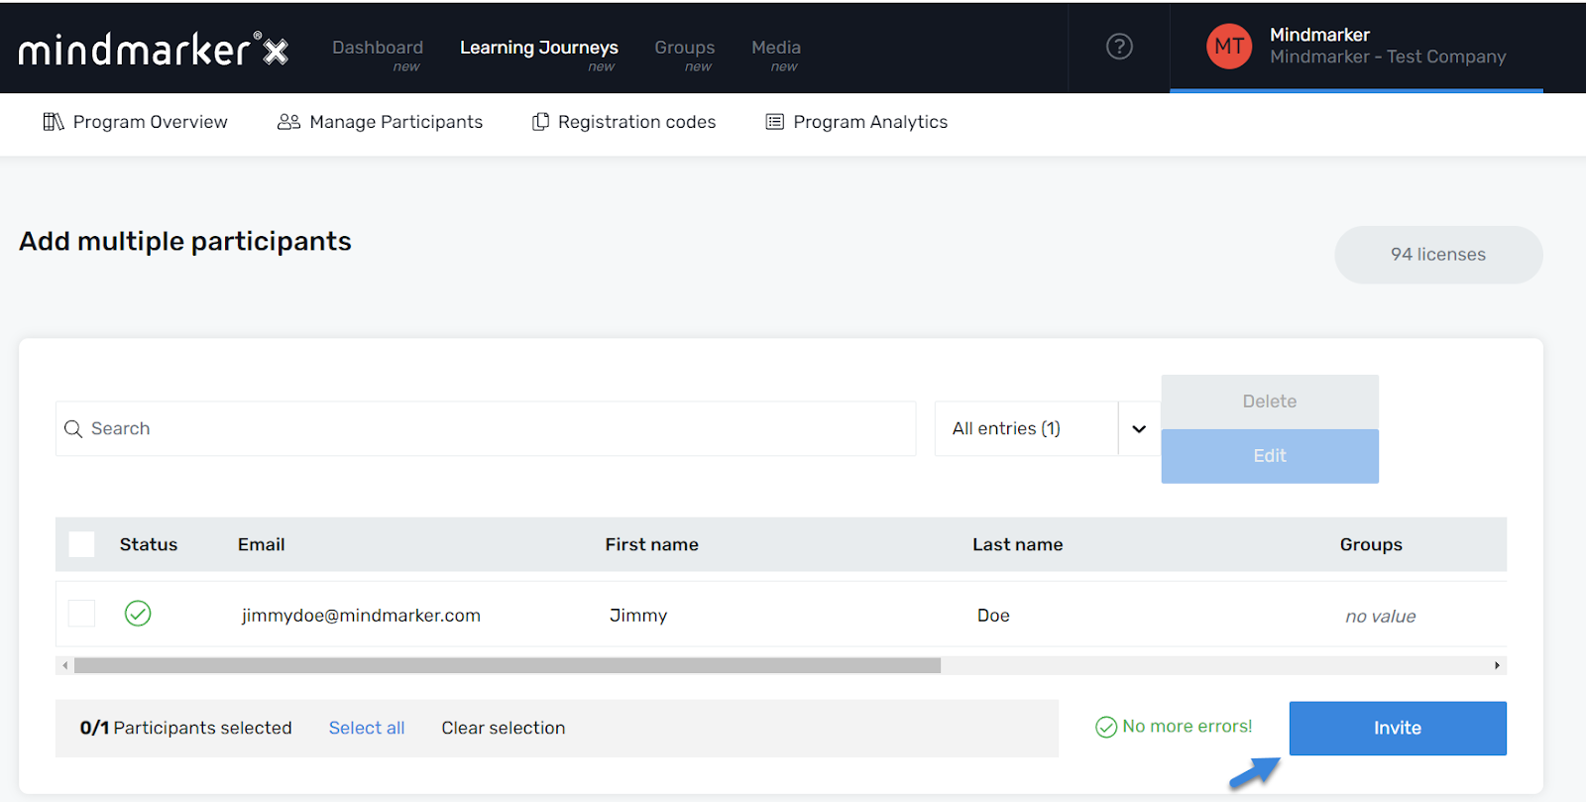Click the scrollbar right arrow
1586x802 pixels.
pyautogui.click(x=1497, y=665)
